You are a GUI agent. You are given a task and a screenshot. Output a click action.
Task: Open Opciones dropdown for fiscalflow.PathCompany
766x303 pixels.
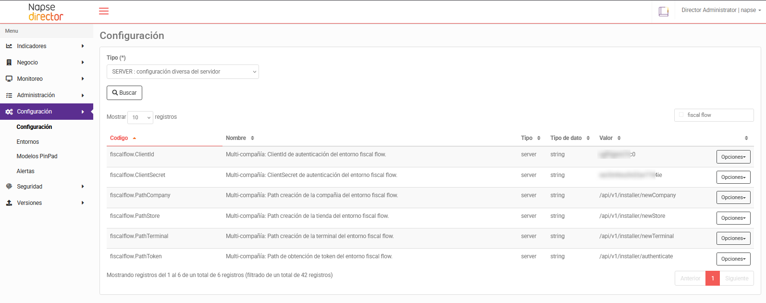coord(733,198)
